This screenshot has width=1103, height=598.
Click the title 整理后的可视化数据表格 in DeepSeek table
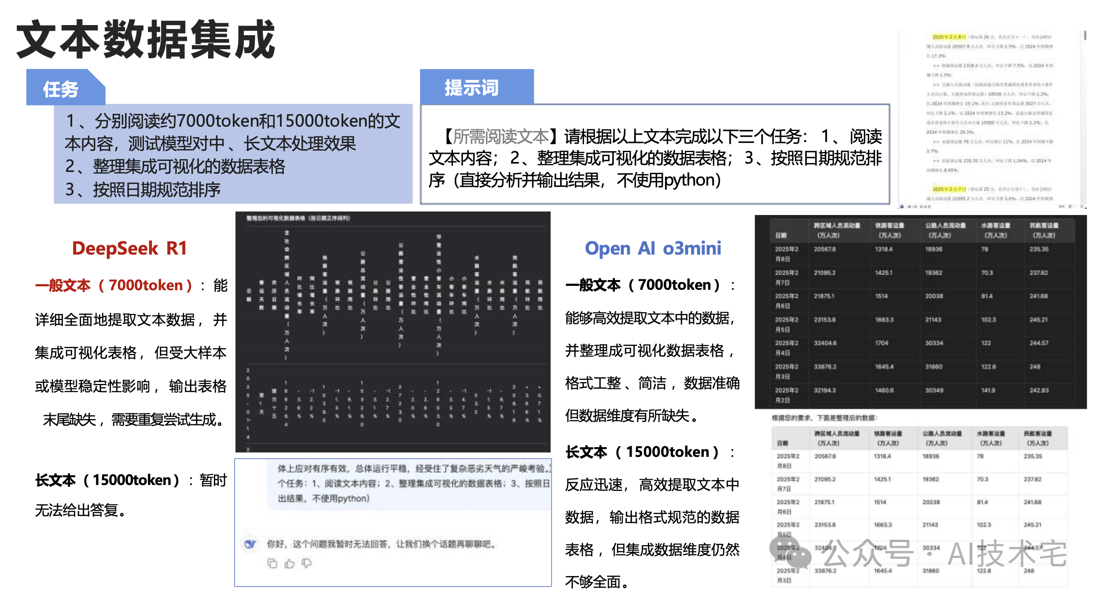(x=298, y=218)
